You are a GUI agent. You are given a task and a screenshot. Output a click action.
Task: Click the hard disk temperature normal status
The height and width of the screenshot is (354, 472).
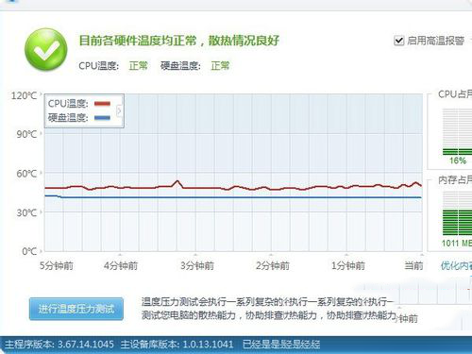coord(220,66)
